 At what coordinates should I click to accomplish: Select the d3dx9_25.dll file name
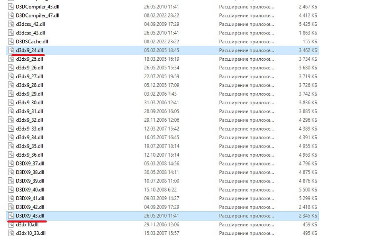(29, 59)
